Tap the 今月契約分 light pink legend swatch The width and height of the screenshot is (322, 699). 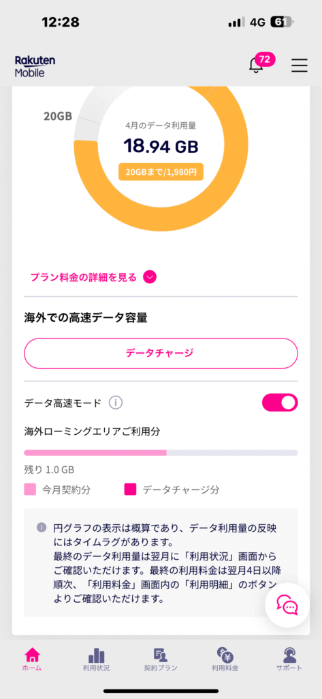[30, 490]
